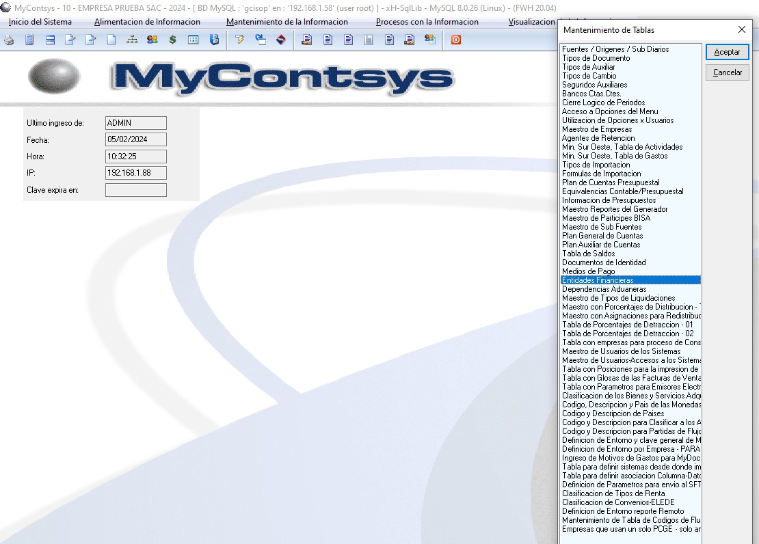
Task: Open Mantenimiento de la Informacion menu
Action: click(287, 22)
